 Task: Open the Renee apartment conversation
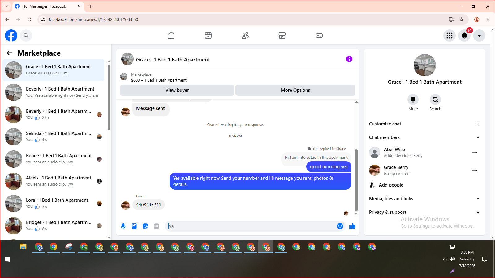coord(54,159)
